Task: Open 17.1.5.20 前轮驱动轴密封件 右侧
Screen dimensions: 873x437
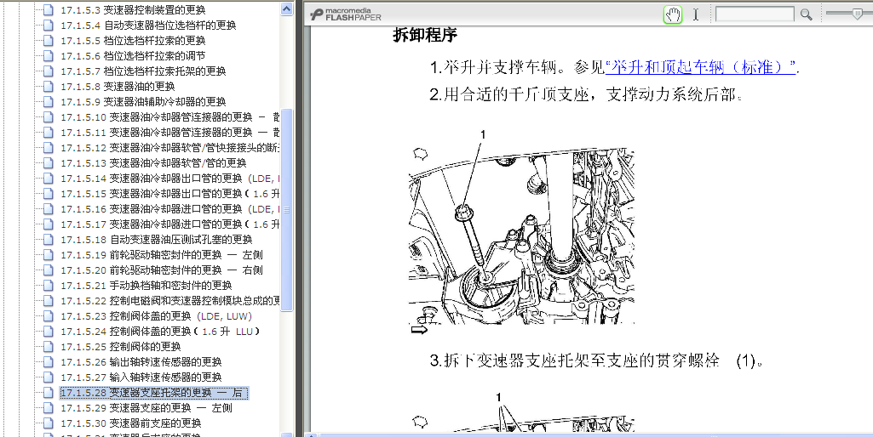Action: (162, 270)
